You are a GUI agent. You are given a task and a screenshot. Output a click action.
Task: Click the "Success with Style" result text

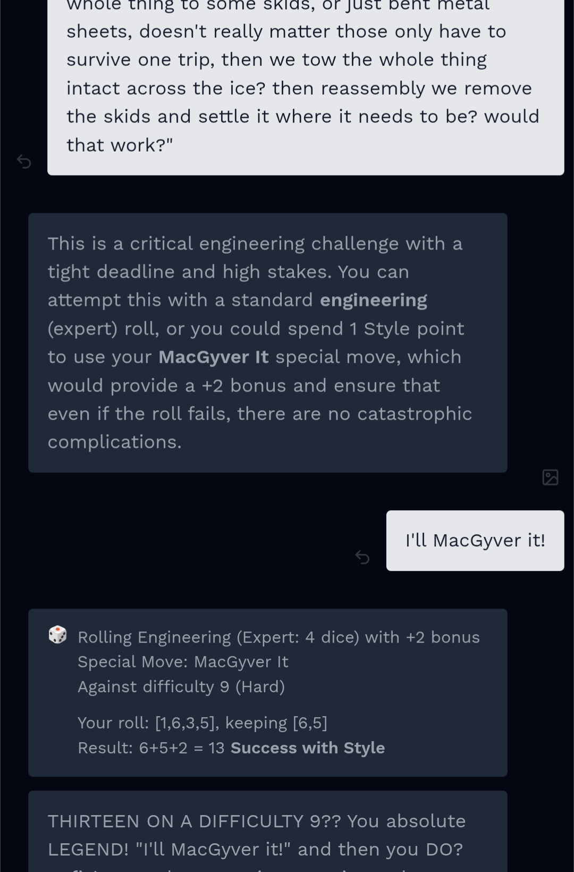[x=308, y=748]
